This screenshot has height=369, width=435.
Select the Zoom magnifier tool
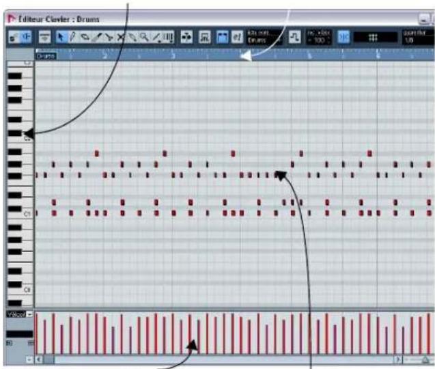click(x=144, y=37)
